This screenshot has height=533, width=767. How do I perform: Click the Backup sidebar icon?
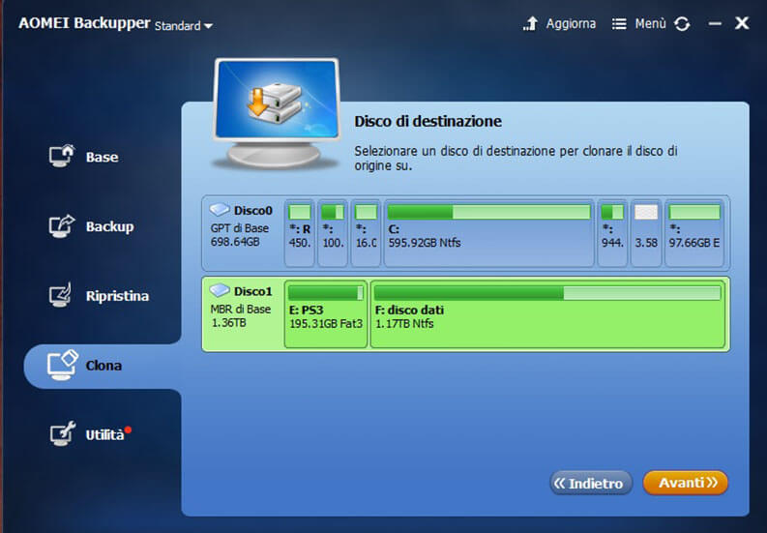coord(62,225)
